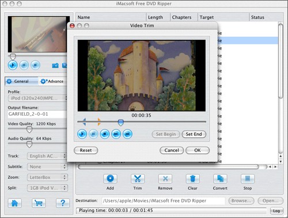Click the Destination path field
This screenshot has height=218, width=288.
point(163,201)
